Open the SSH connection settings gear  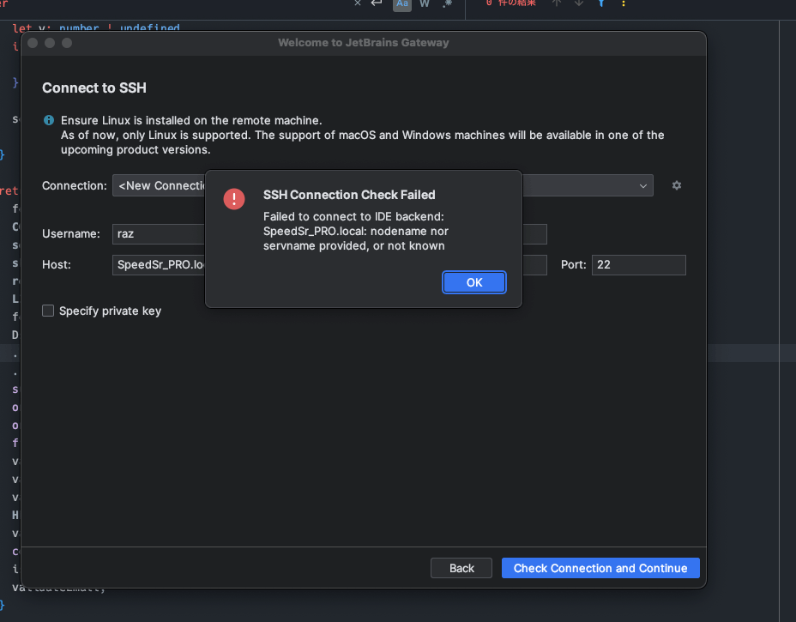click(x=676, y=185)
